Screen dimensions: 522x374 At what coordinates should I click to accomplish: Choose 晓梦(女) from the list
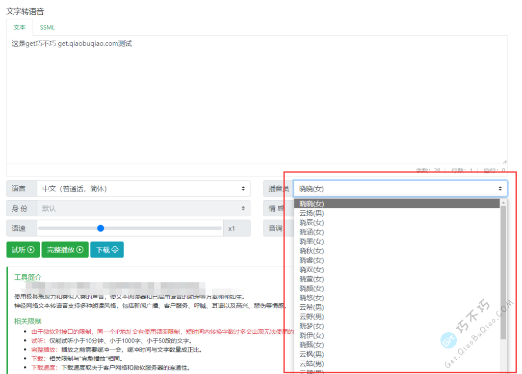point(311,326)
